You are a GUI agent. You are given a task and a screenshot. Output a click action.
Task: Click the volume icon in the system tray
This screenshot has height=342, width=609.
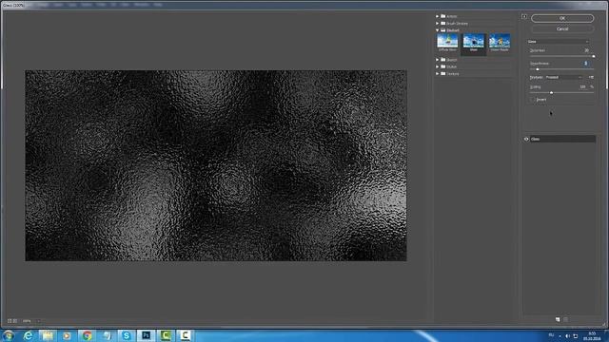point(567,336)
